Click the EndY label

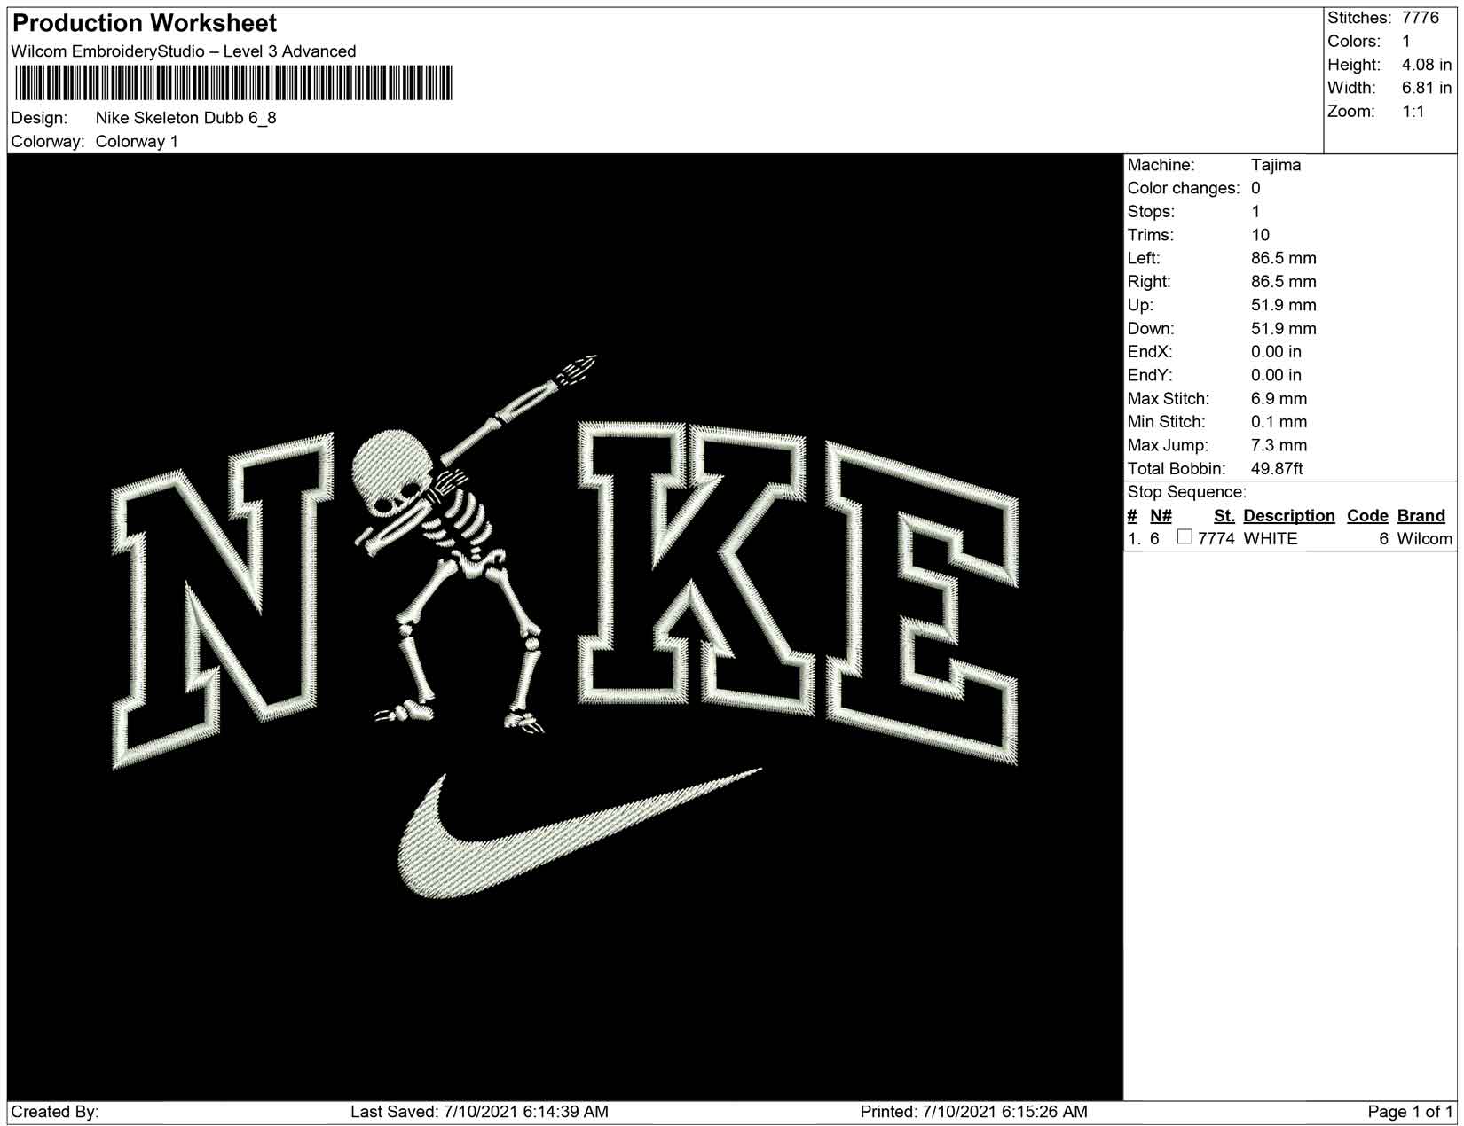[x=1150, y=375]
